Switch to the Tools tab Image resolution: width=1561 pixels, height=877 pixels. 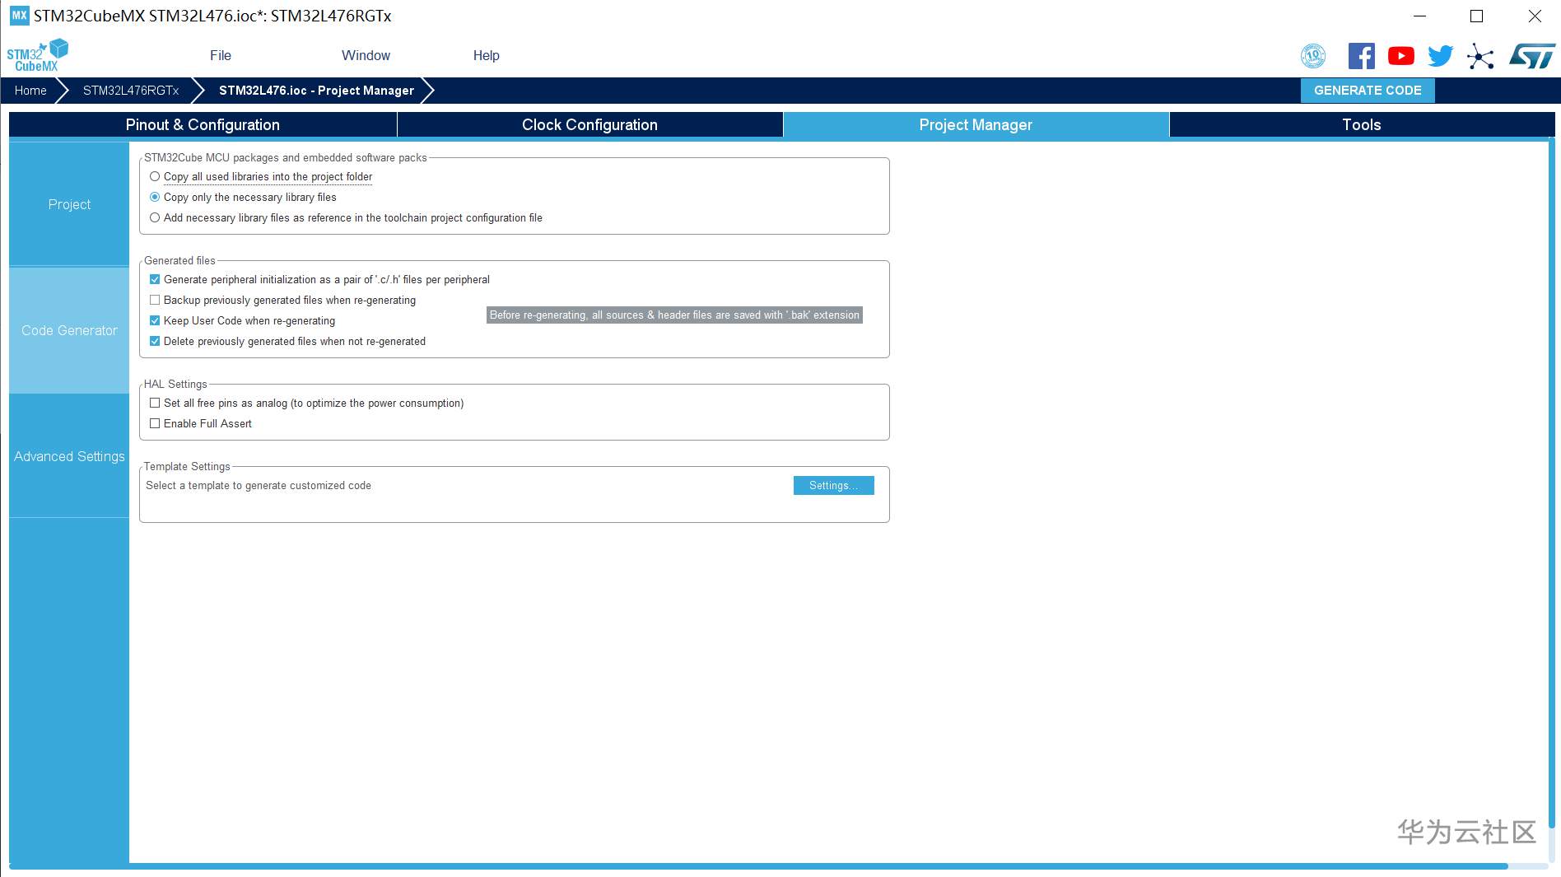click(1362, 124)
